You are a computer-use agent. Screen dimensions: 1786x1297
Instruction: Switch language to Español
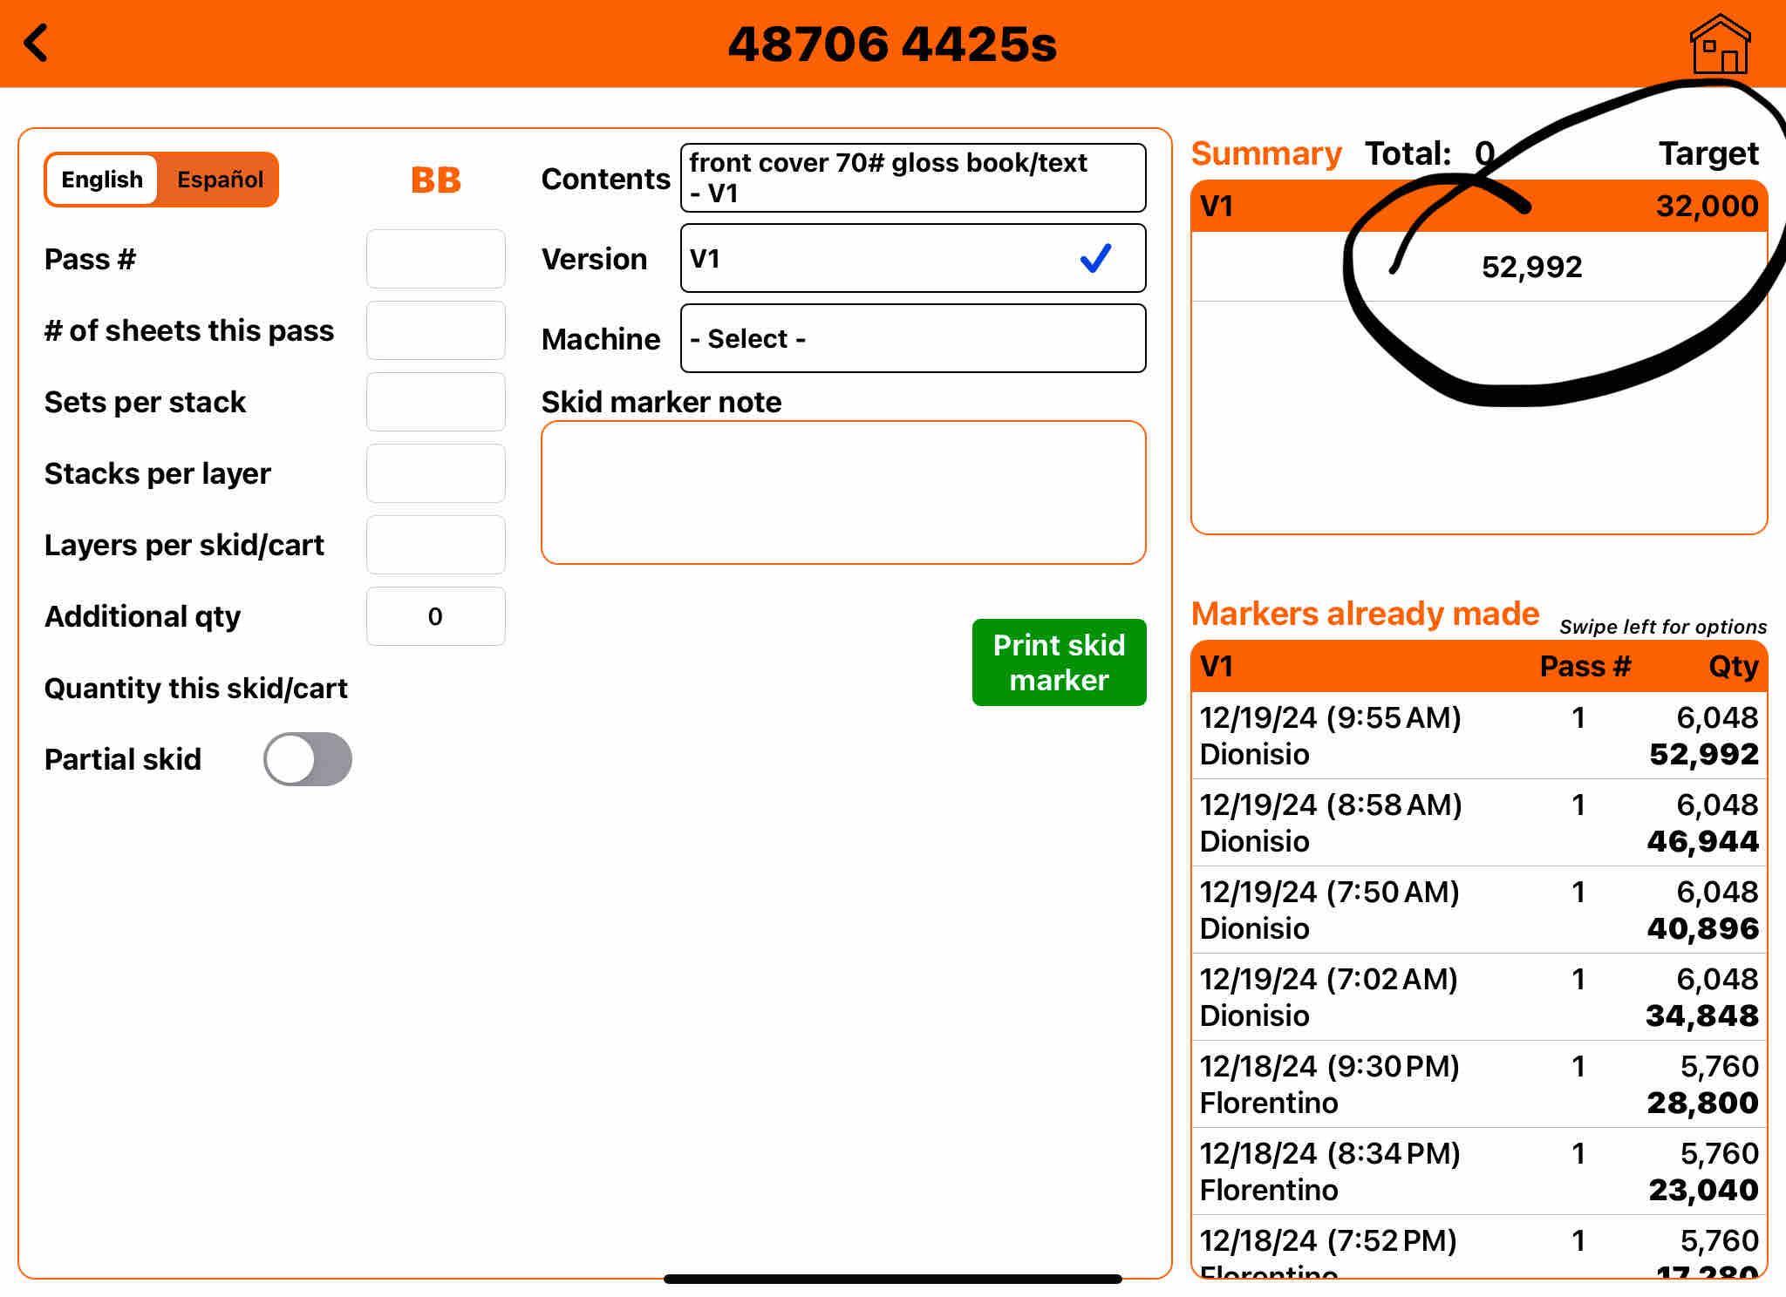coord(220,180)
